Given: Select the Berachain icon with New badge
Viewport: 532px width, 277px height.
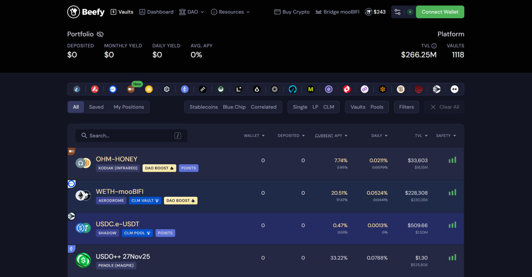Looking at the screenshot, I should pos(131,89).
